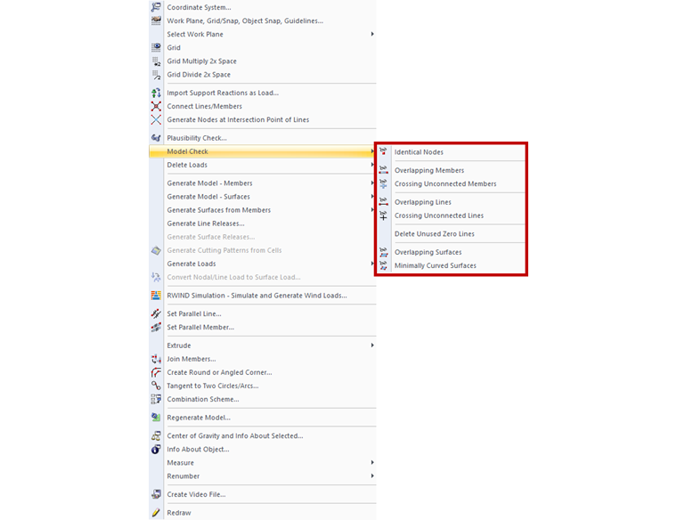
Task: Click the Regenerate Model icon
Action: click(156, 418)
